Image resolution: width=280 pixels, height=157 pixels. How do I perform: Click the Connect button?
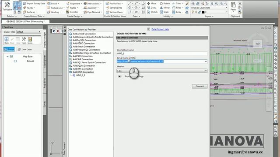pos(199,86)
